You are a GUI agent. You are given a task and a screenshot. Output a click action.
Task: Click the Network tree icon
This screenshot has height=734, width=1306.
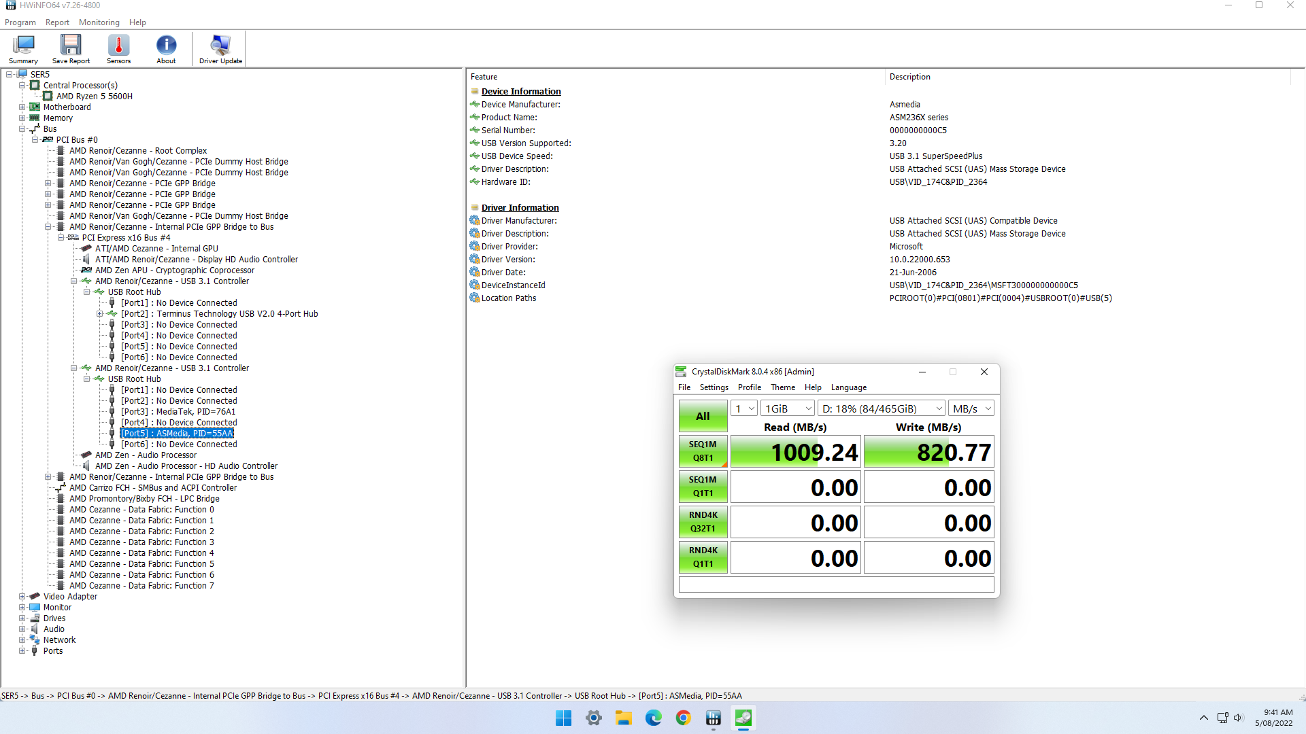pyautogui.click(x=35, y=640)
